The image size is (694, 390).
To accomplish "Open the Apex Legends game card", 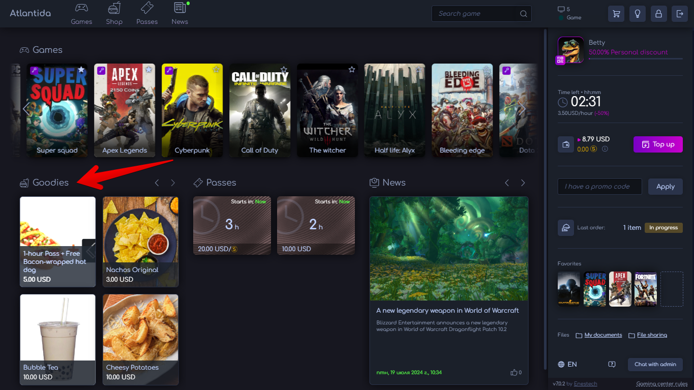I will (125, 110).
